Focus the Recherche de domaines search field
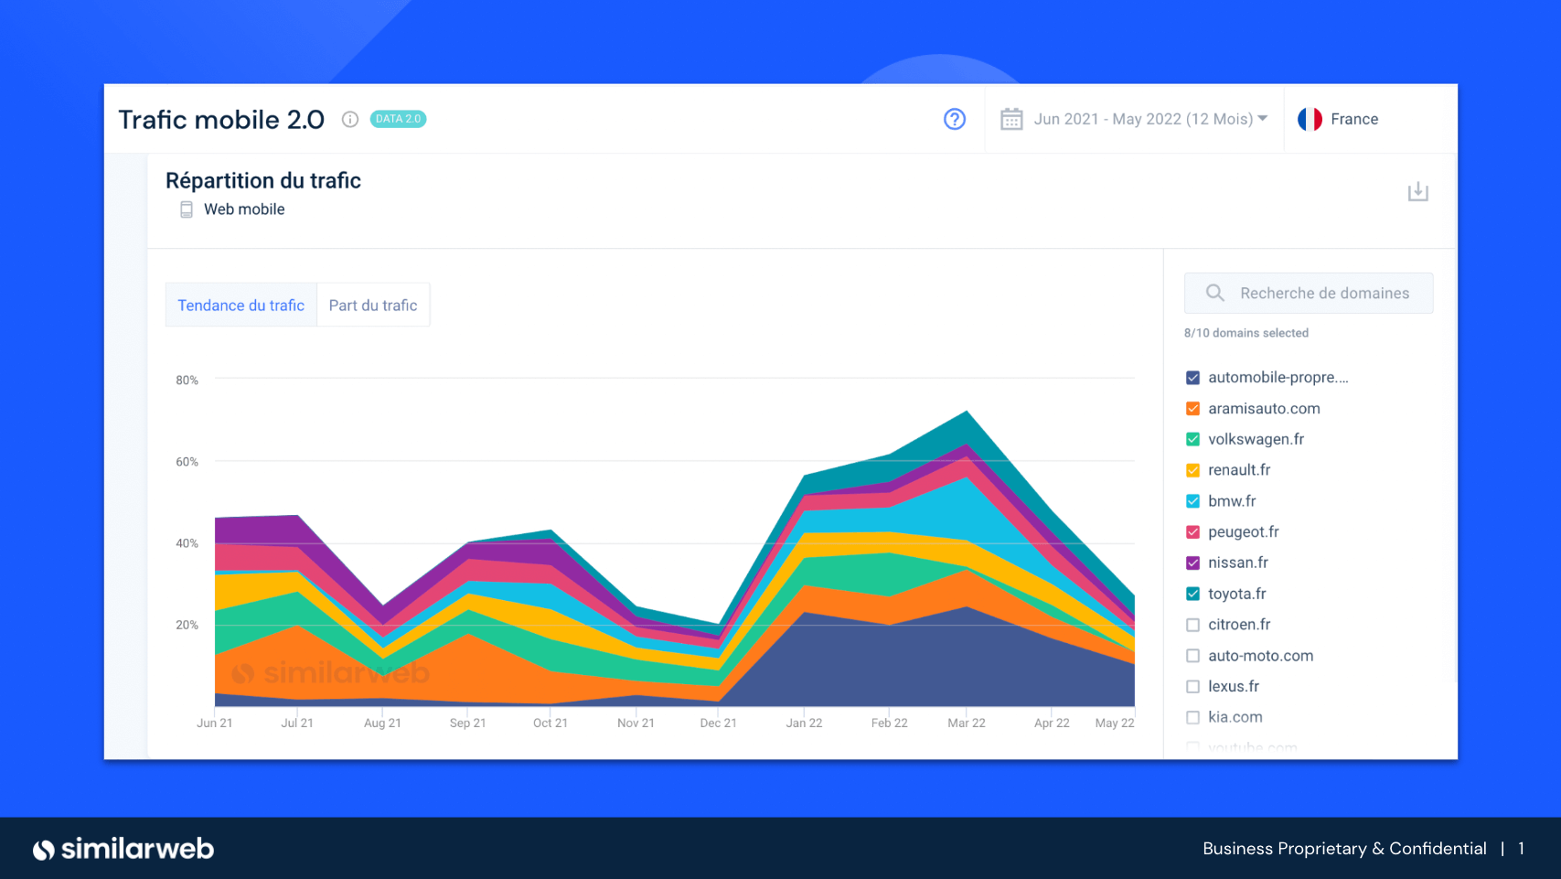The image size is (1561, 879). (1324, 293)
